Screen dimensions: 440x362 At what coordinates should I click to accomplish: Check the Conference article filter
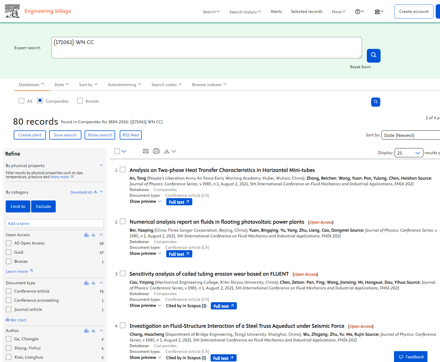pos(9,291)
